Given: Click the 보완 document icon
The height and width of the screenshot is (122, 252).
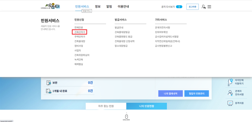Looking at the screenshot, I should (49, 83).
